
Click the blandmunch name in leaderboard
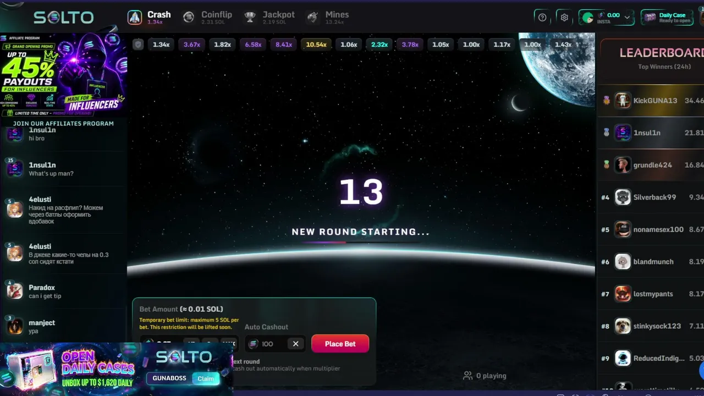(x=653, y=262)
